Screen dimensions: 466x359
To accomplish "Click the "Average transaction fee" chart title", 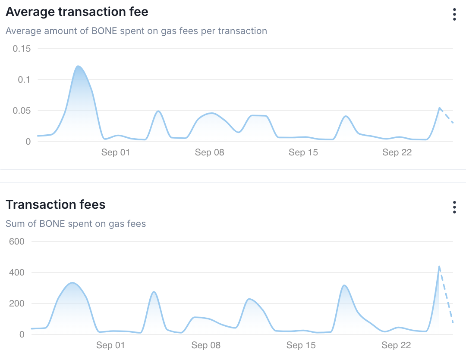I will click(x=77, y=12).
